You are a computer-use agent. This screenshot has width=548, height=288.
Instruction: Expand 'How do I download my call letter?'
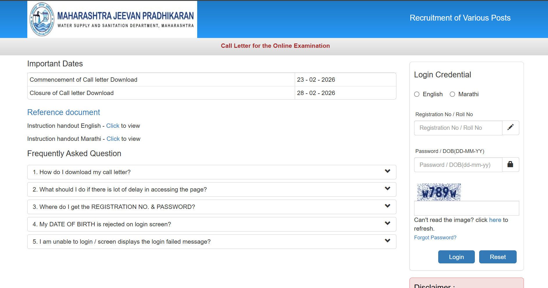[211, 172]
